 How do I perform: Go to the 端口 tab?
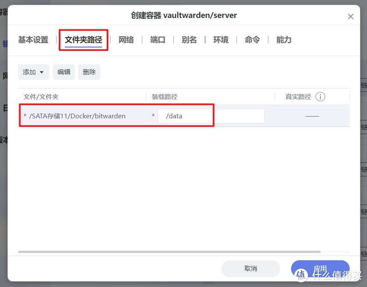coord(158,40)
